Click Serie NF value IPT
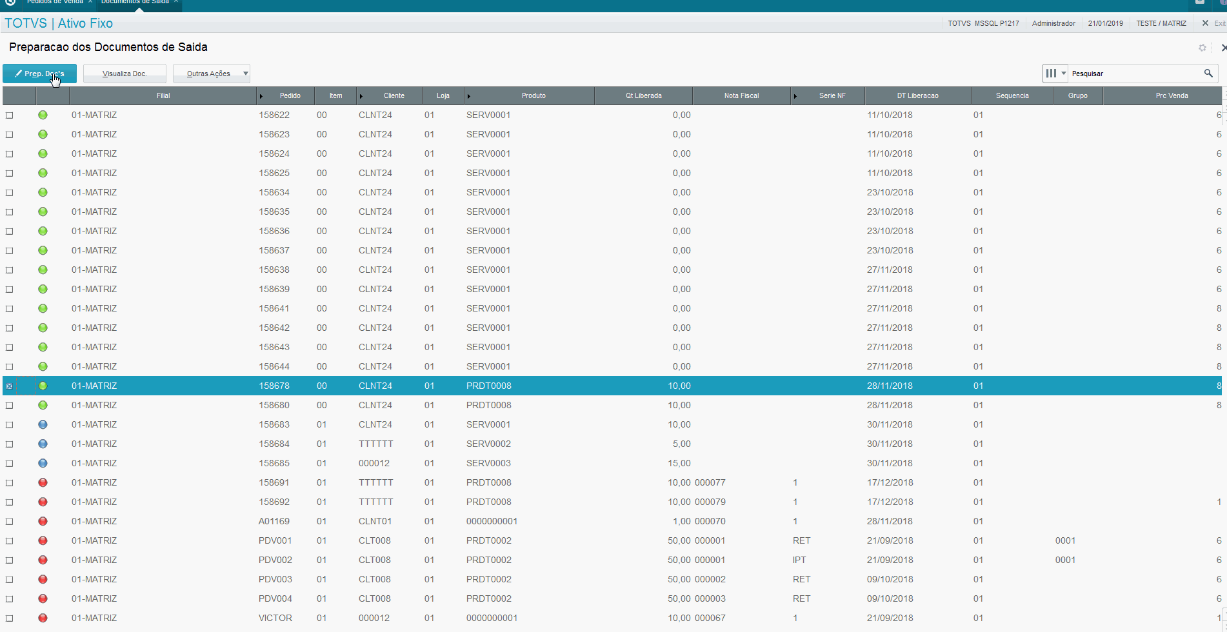 [799, 560]
